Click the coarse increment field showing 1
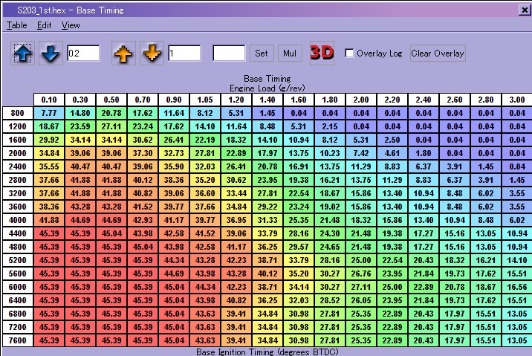 [x=184, y=54]
